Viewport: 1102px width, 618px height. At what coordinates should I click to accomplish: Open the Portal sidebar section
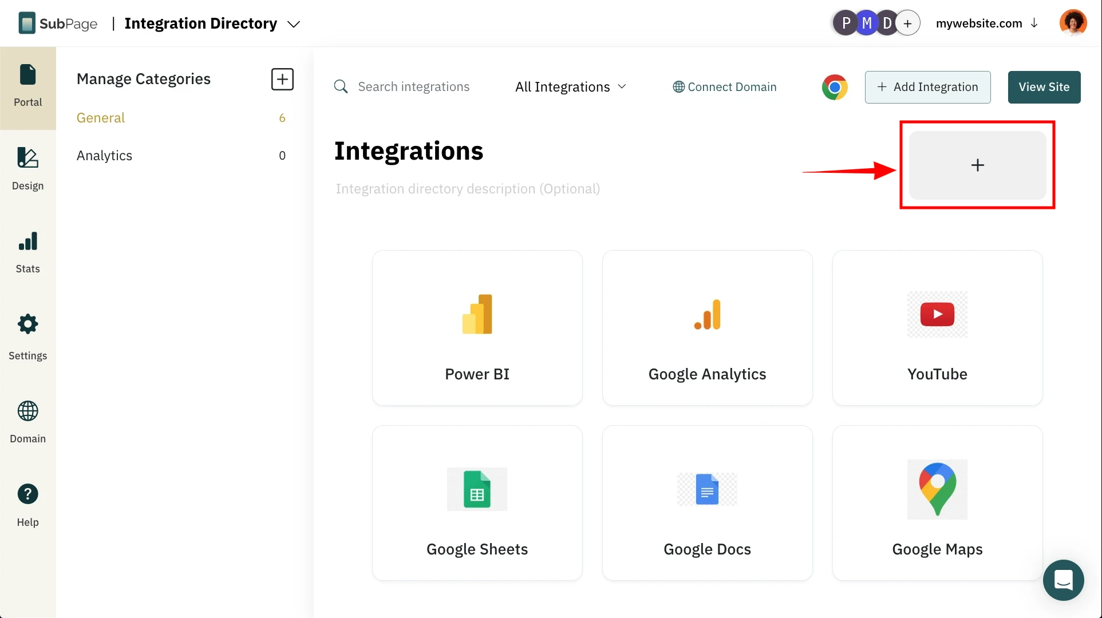click(x=27, y=88)
